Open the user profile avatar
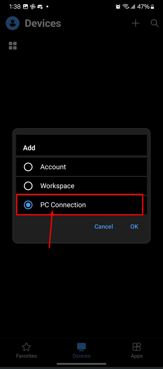The image size is (163, 369). coord(12,23)
